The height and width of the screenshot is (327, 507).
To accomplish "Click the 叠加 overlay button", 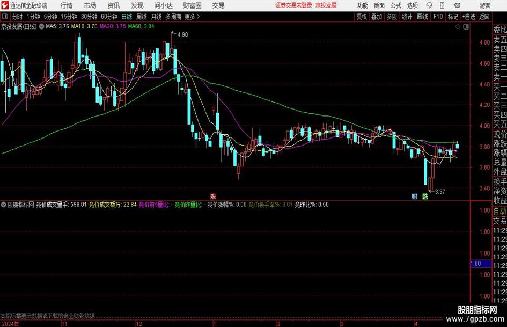I will 377,17.
